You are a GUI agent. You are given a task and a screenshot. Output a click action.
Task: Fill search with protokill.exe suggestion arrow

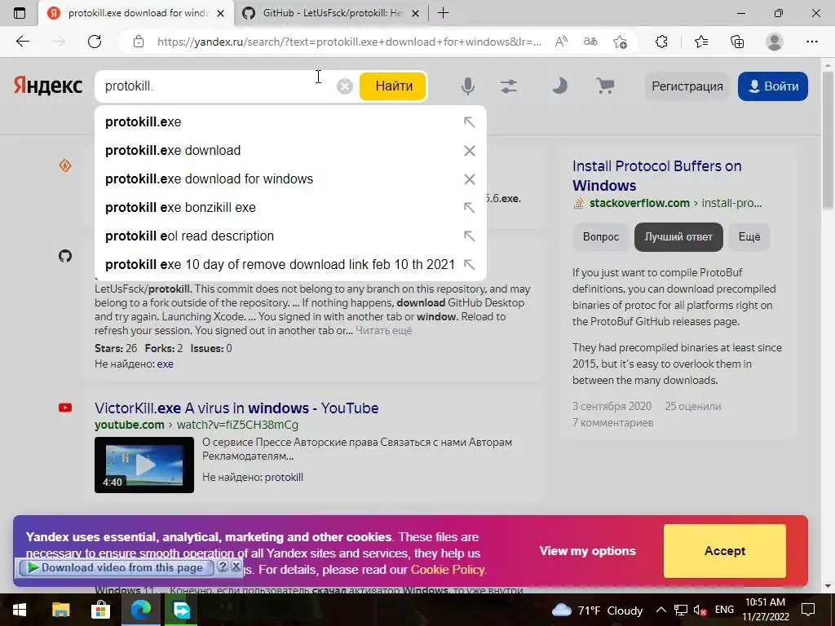(469, 122)
